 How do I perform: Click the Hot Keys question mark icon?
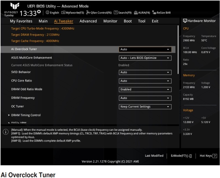tap(215, 156)
